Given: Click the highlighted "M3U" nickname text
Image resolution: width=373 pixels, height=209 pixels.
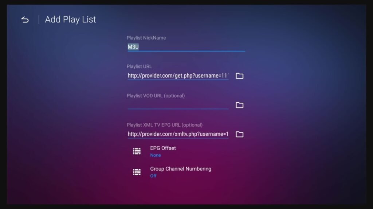Looking at the screenshot, I should point(133,47).
